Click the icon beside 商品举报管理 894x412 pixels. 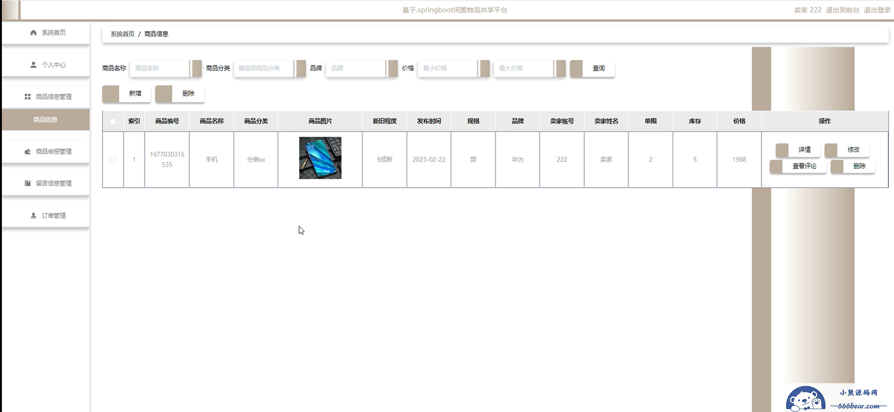point(27,152)
